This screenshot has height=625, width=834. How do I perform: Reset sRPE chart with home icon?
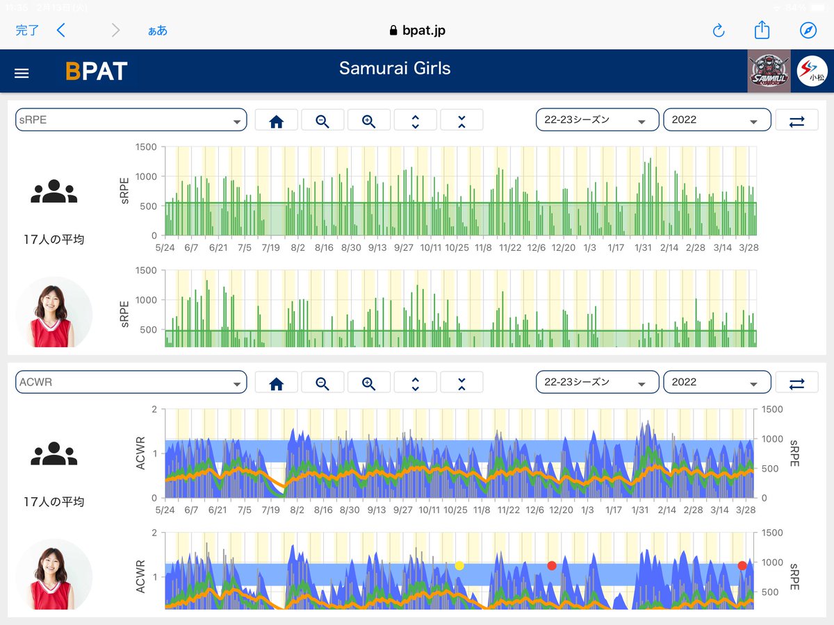pyautogui.click(x=277, y=120)
